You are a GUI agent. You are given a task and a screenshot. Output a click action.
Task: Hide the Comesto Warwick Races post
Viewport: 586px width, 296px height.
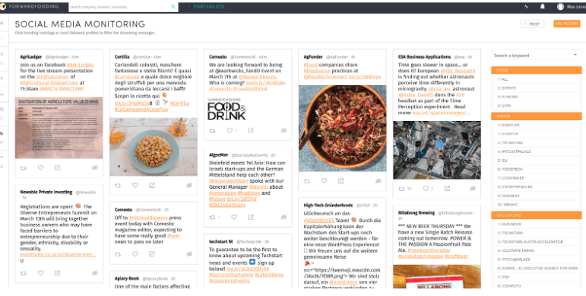pyautogui.click(x=284, y=131)
